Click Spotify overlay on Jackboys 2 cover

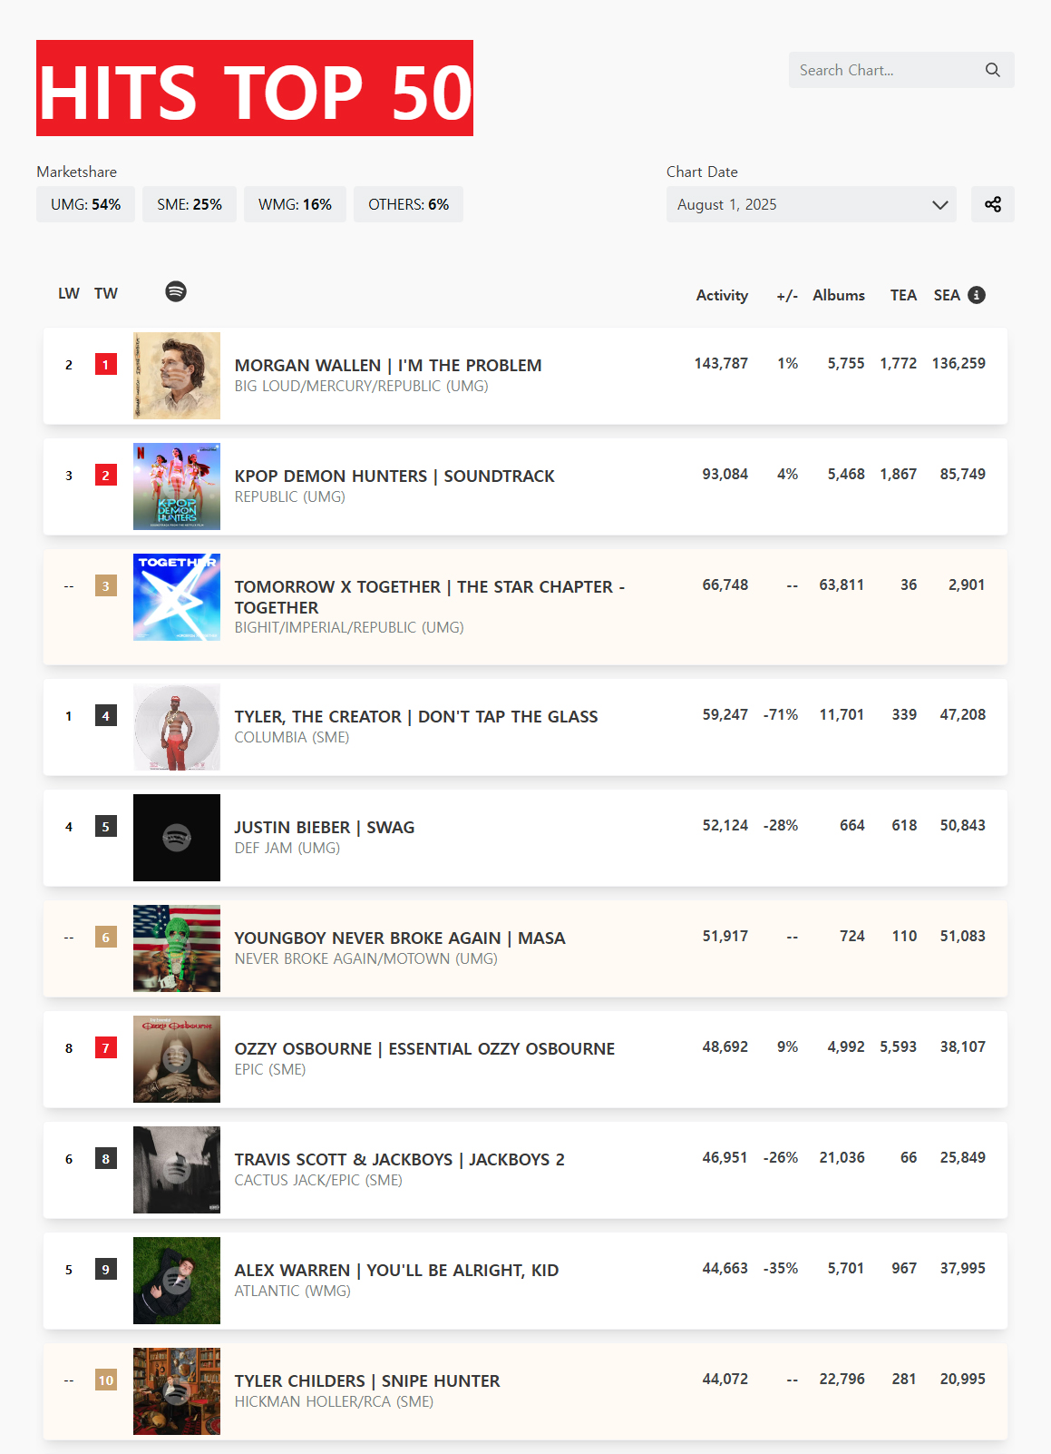click(x=177, y=1170)
